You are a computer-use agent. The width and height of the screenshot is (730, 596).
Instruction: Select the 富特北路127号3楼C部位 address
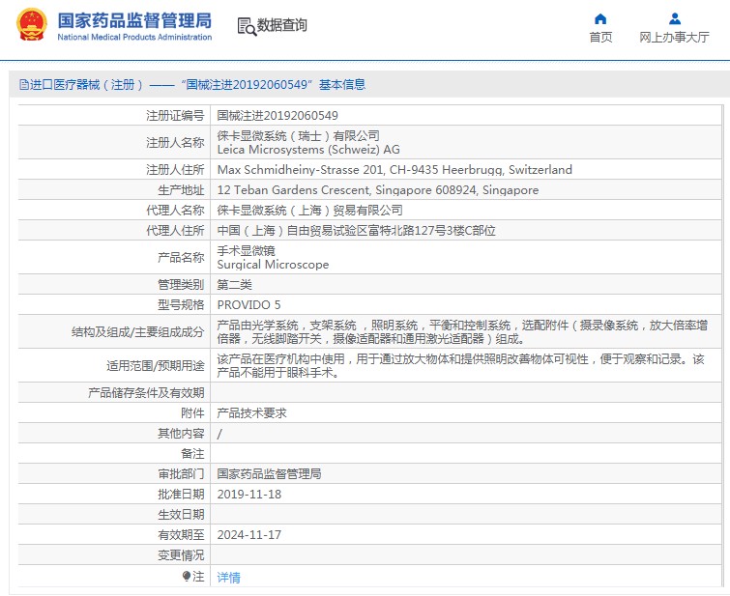pos(356,230)
